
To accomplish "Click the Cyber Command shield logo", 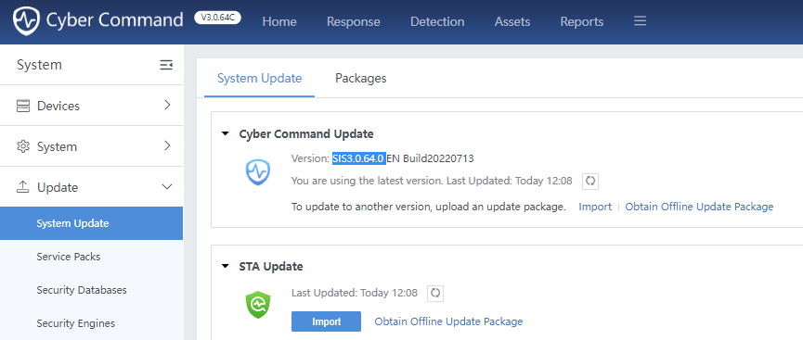I will [x=26, y=21].
